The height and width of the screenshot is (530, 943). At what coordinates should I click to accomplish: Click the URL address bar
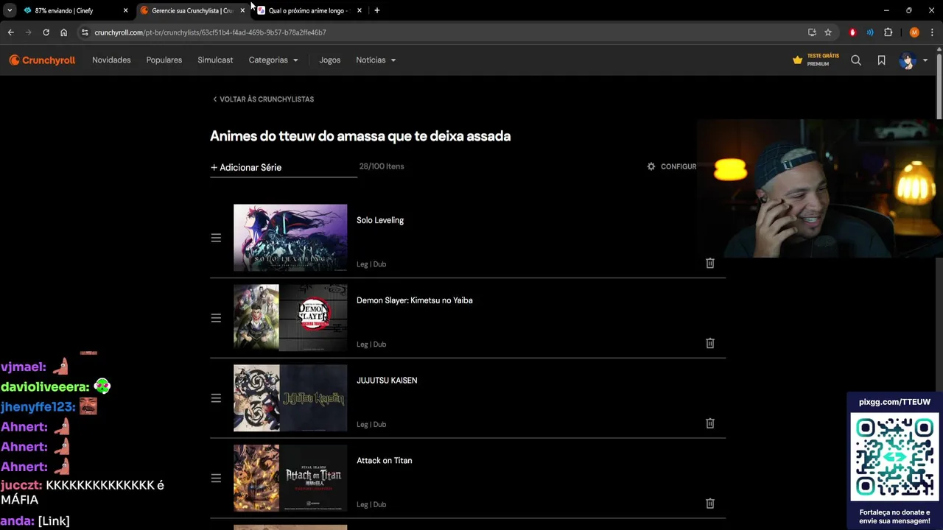coord(442,32)
